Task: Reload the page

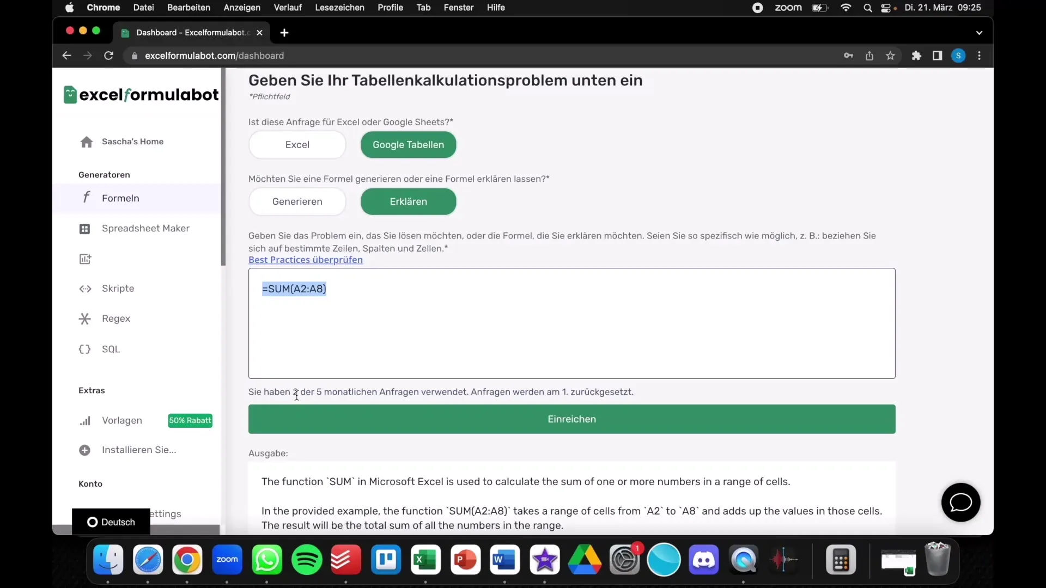Action: click(x=108, y=56)
